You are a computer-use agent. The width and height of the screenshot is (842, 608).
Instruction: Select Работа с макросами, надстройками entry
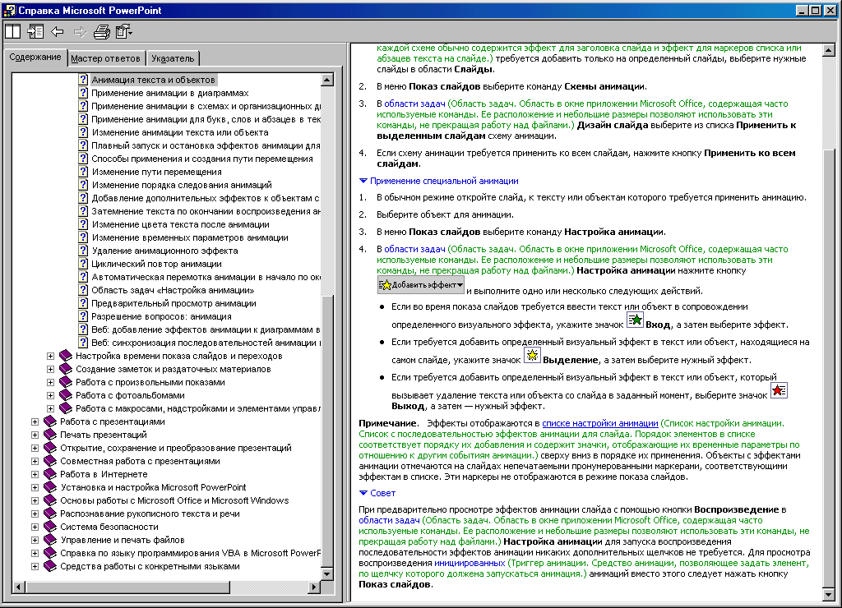(198, 408)
